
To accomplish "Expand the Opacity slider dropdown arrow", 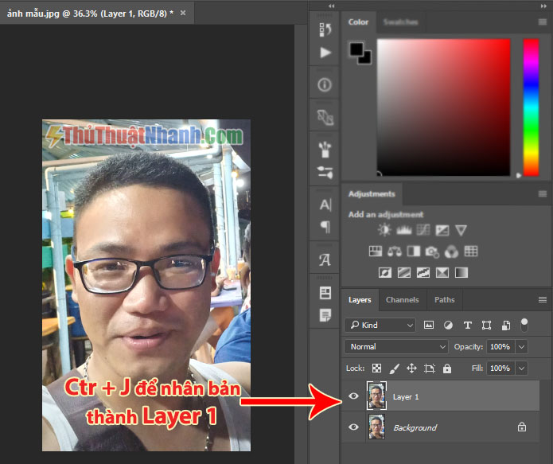I will click(521, 347).
